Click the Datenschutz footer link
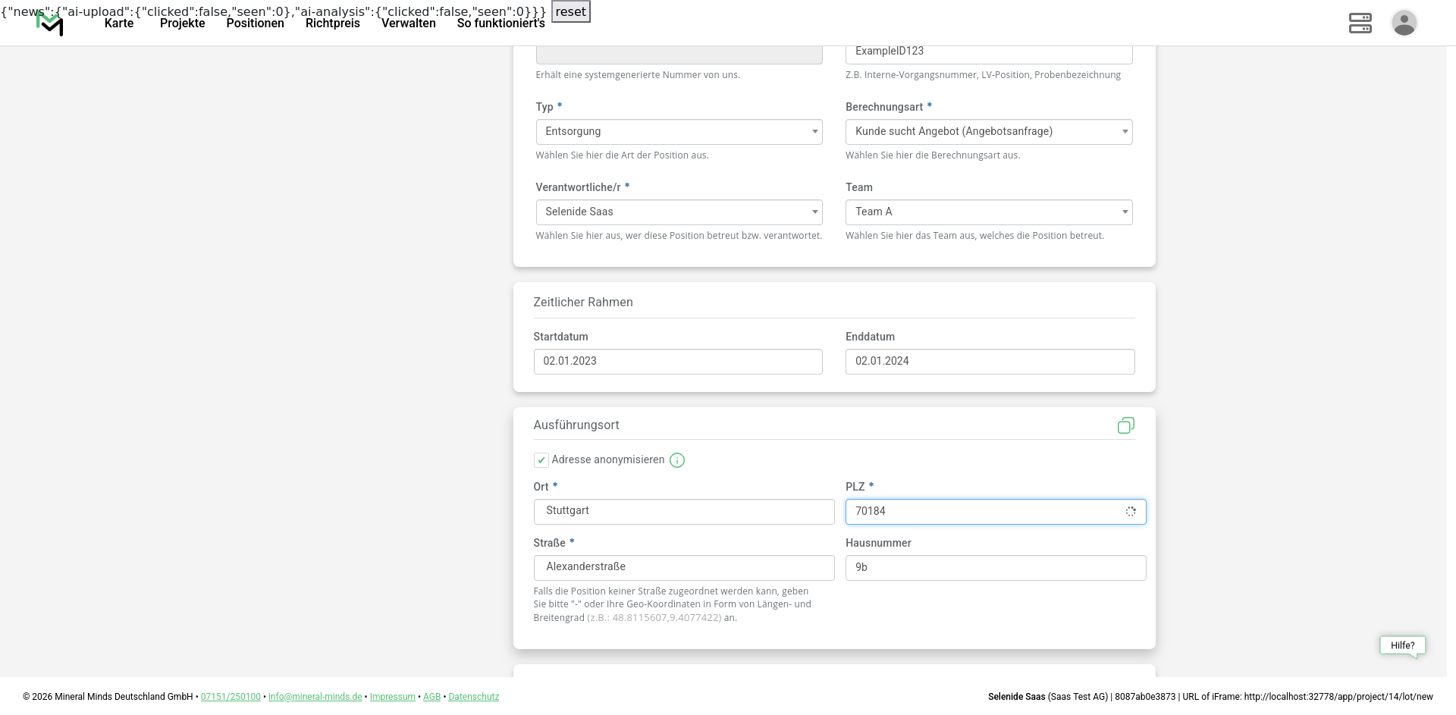The height and width of the screenshot is (715, 1456). click(x=473, y=697)
